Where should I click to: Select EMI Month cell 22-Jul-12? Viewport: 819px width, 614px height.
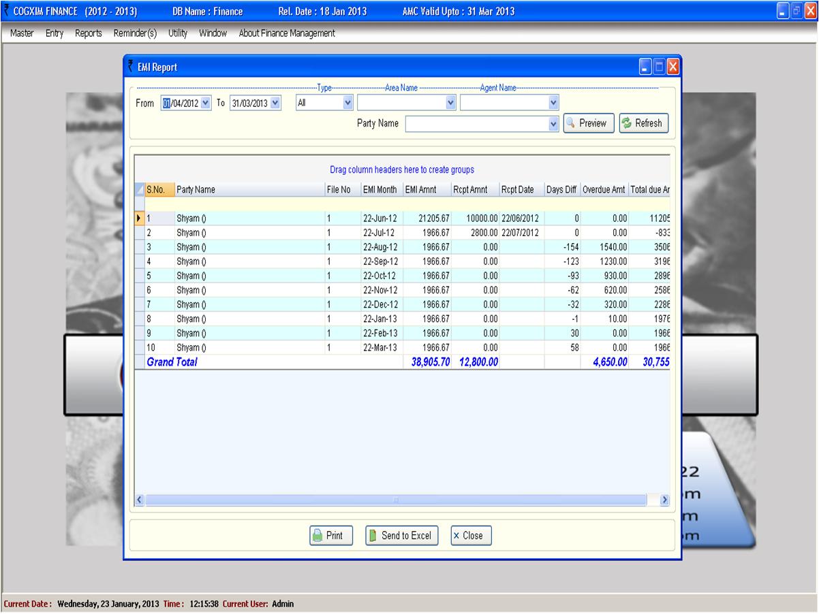tap(382, 233)
